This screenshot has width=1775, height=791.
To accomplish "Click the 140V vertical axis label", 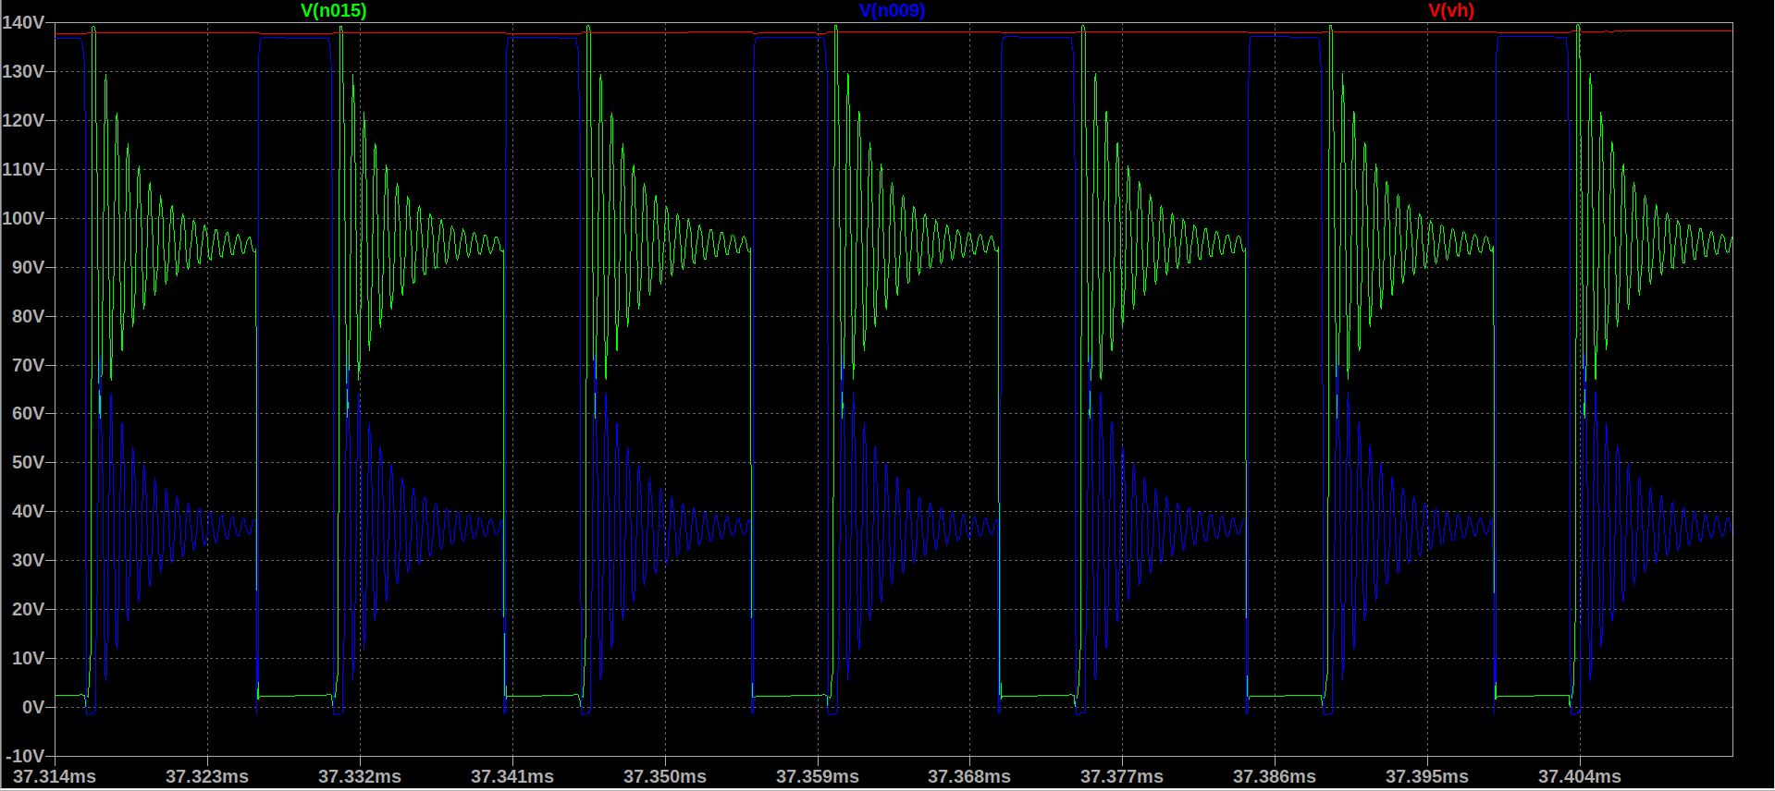I will [x=23, y=23].
